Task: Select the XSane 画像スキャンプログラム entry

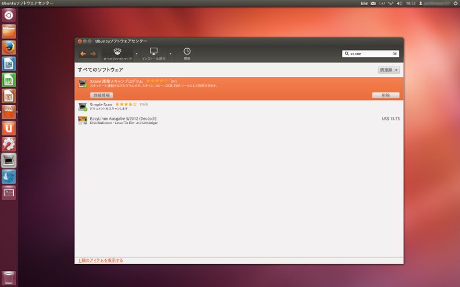Action: click(239, 88)
